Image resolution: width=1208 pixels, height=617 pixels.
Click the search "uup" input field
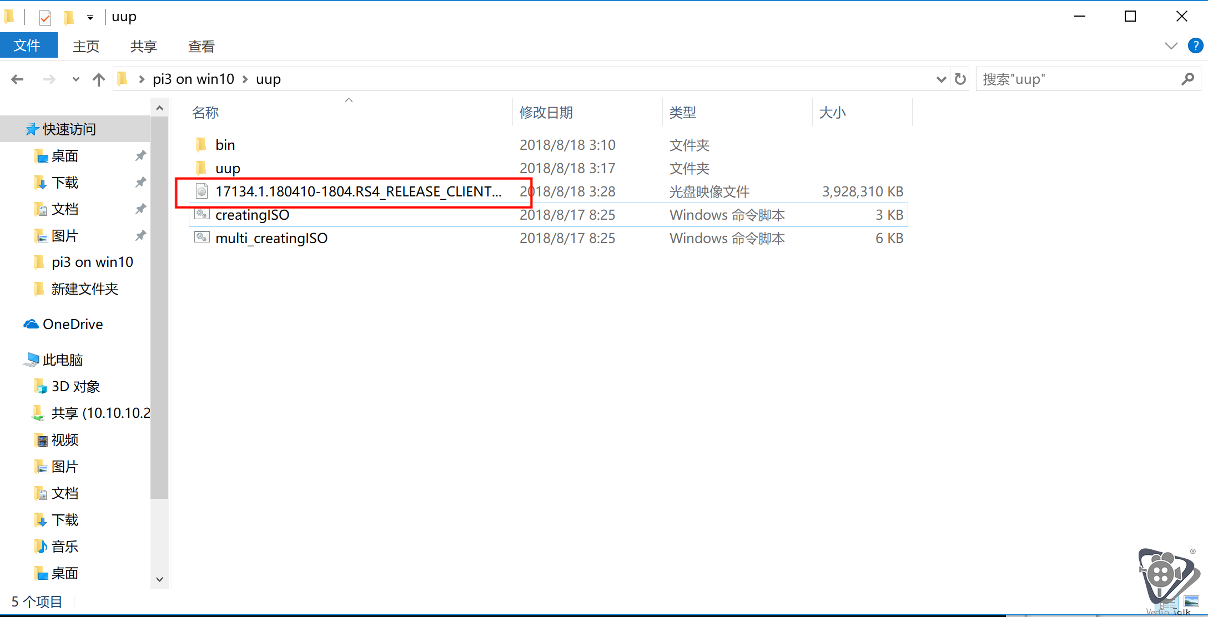pos(1077,79)
